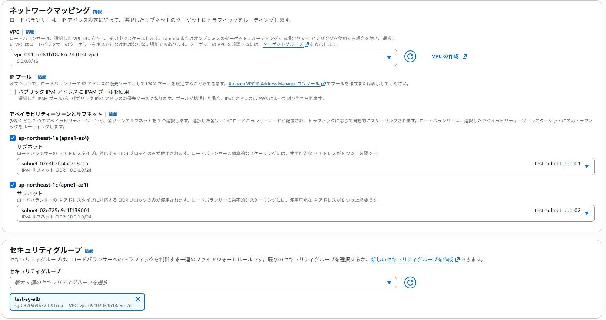Click the sg-087f5b9657fb91cda group ID text
The width and height of the screenshot is (606, 320).
pos(39,306)
